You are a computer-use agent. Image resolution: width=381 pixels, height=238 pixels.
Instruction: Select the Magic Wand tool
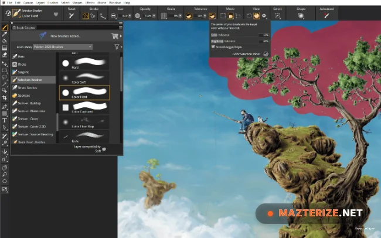click(x=5, y=84)
